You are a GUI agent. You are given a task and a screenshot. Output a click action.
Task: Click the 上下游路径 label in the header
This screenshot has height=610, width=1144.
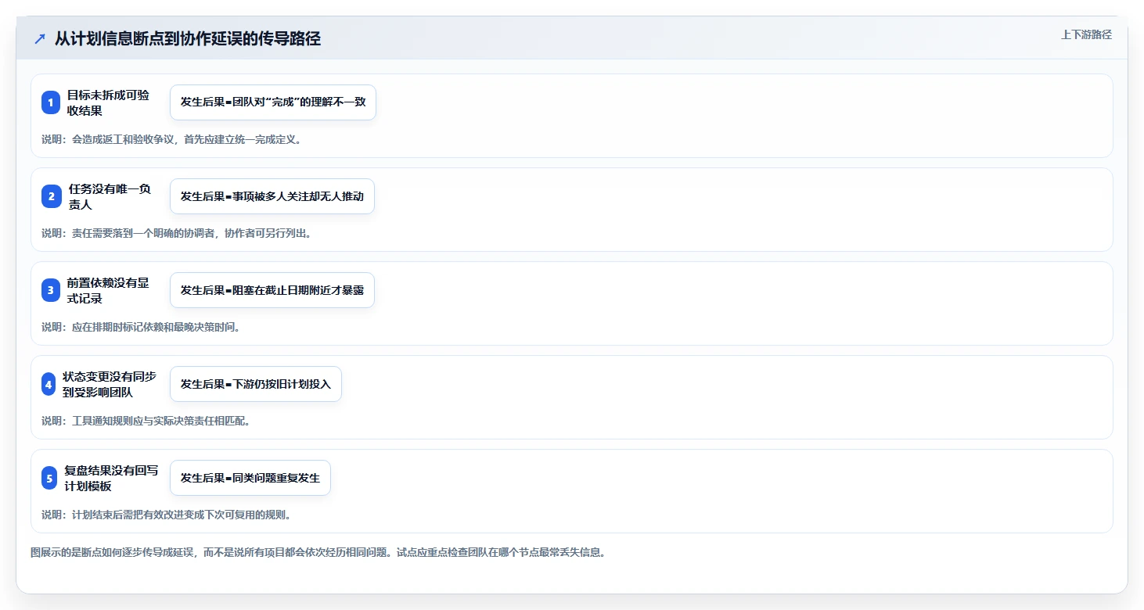coord(1086,34)
